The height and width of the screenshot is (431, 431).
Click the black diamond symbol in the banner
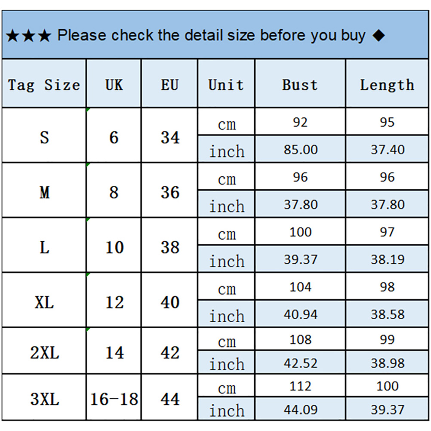pyautogui.click(x=379, y=36)
